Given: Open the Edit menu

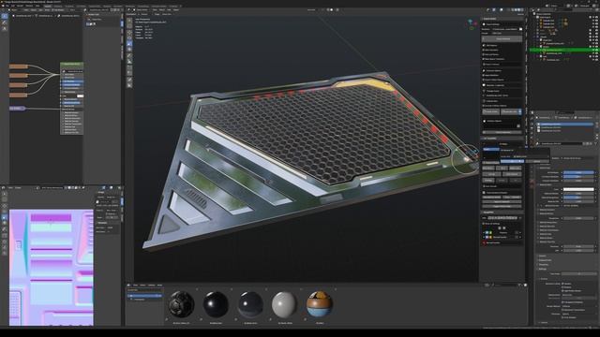Looking at the screenshot, I should click(x=12, y=7).
